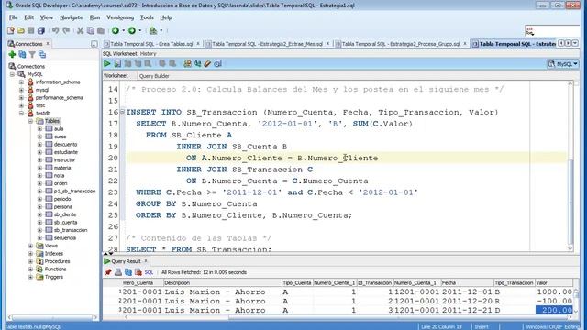Image resolution: width=587 pixels, height=330 pixels.
Task: Open the Navigate menu
Action: point(72,17)
